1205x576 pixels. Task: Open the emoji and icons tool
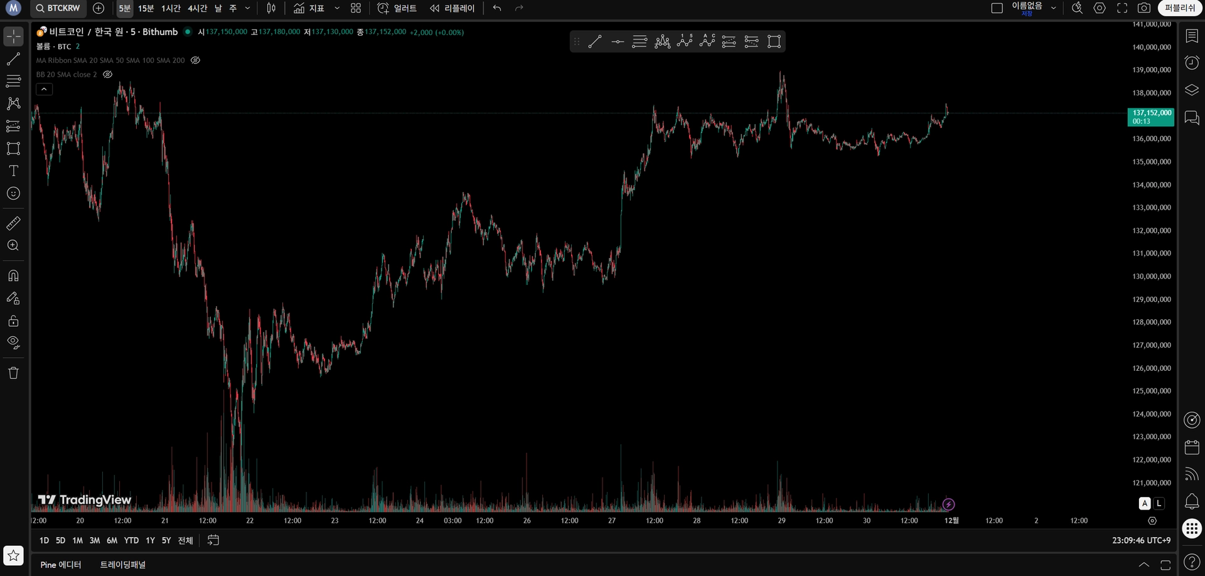(13, 193)
